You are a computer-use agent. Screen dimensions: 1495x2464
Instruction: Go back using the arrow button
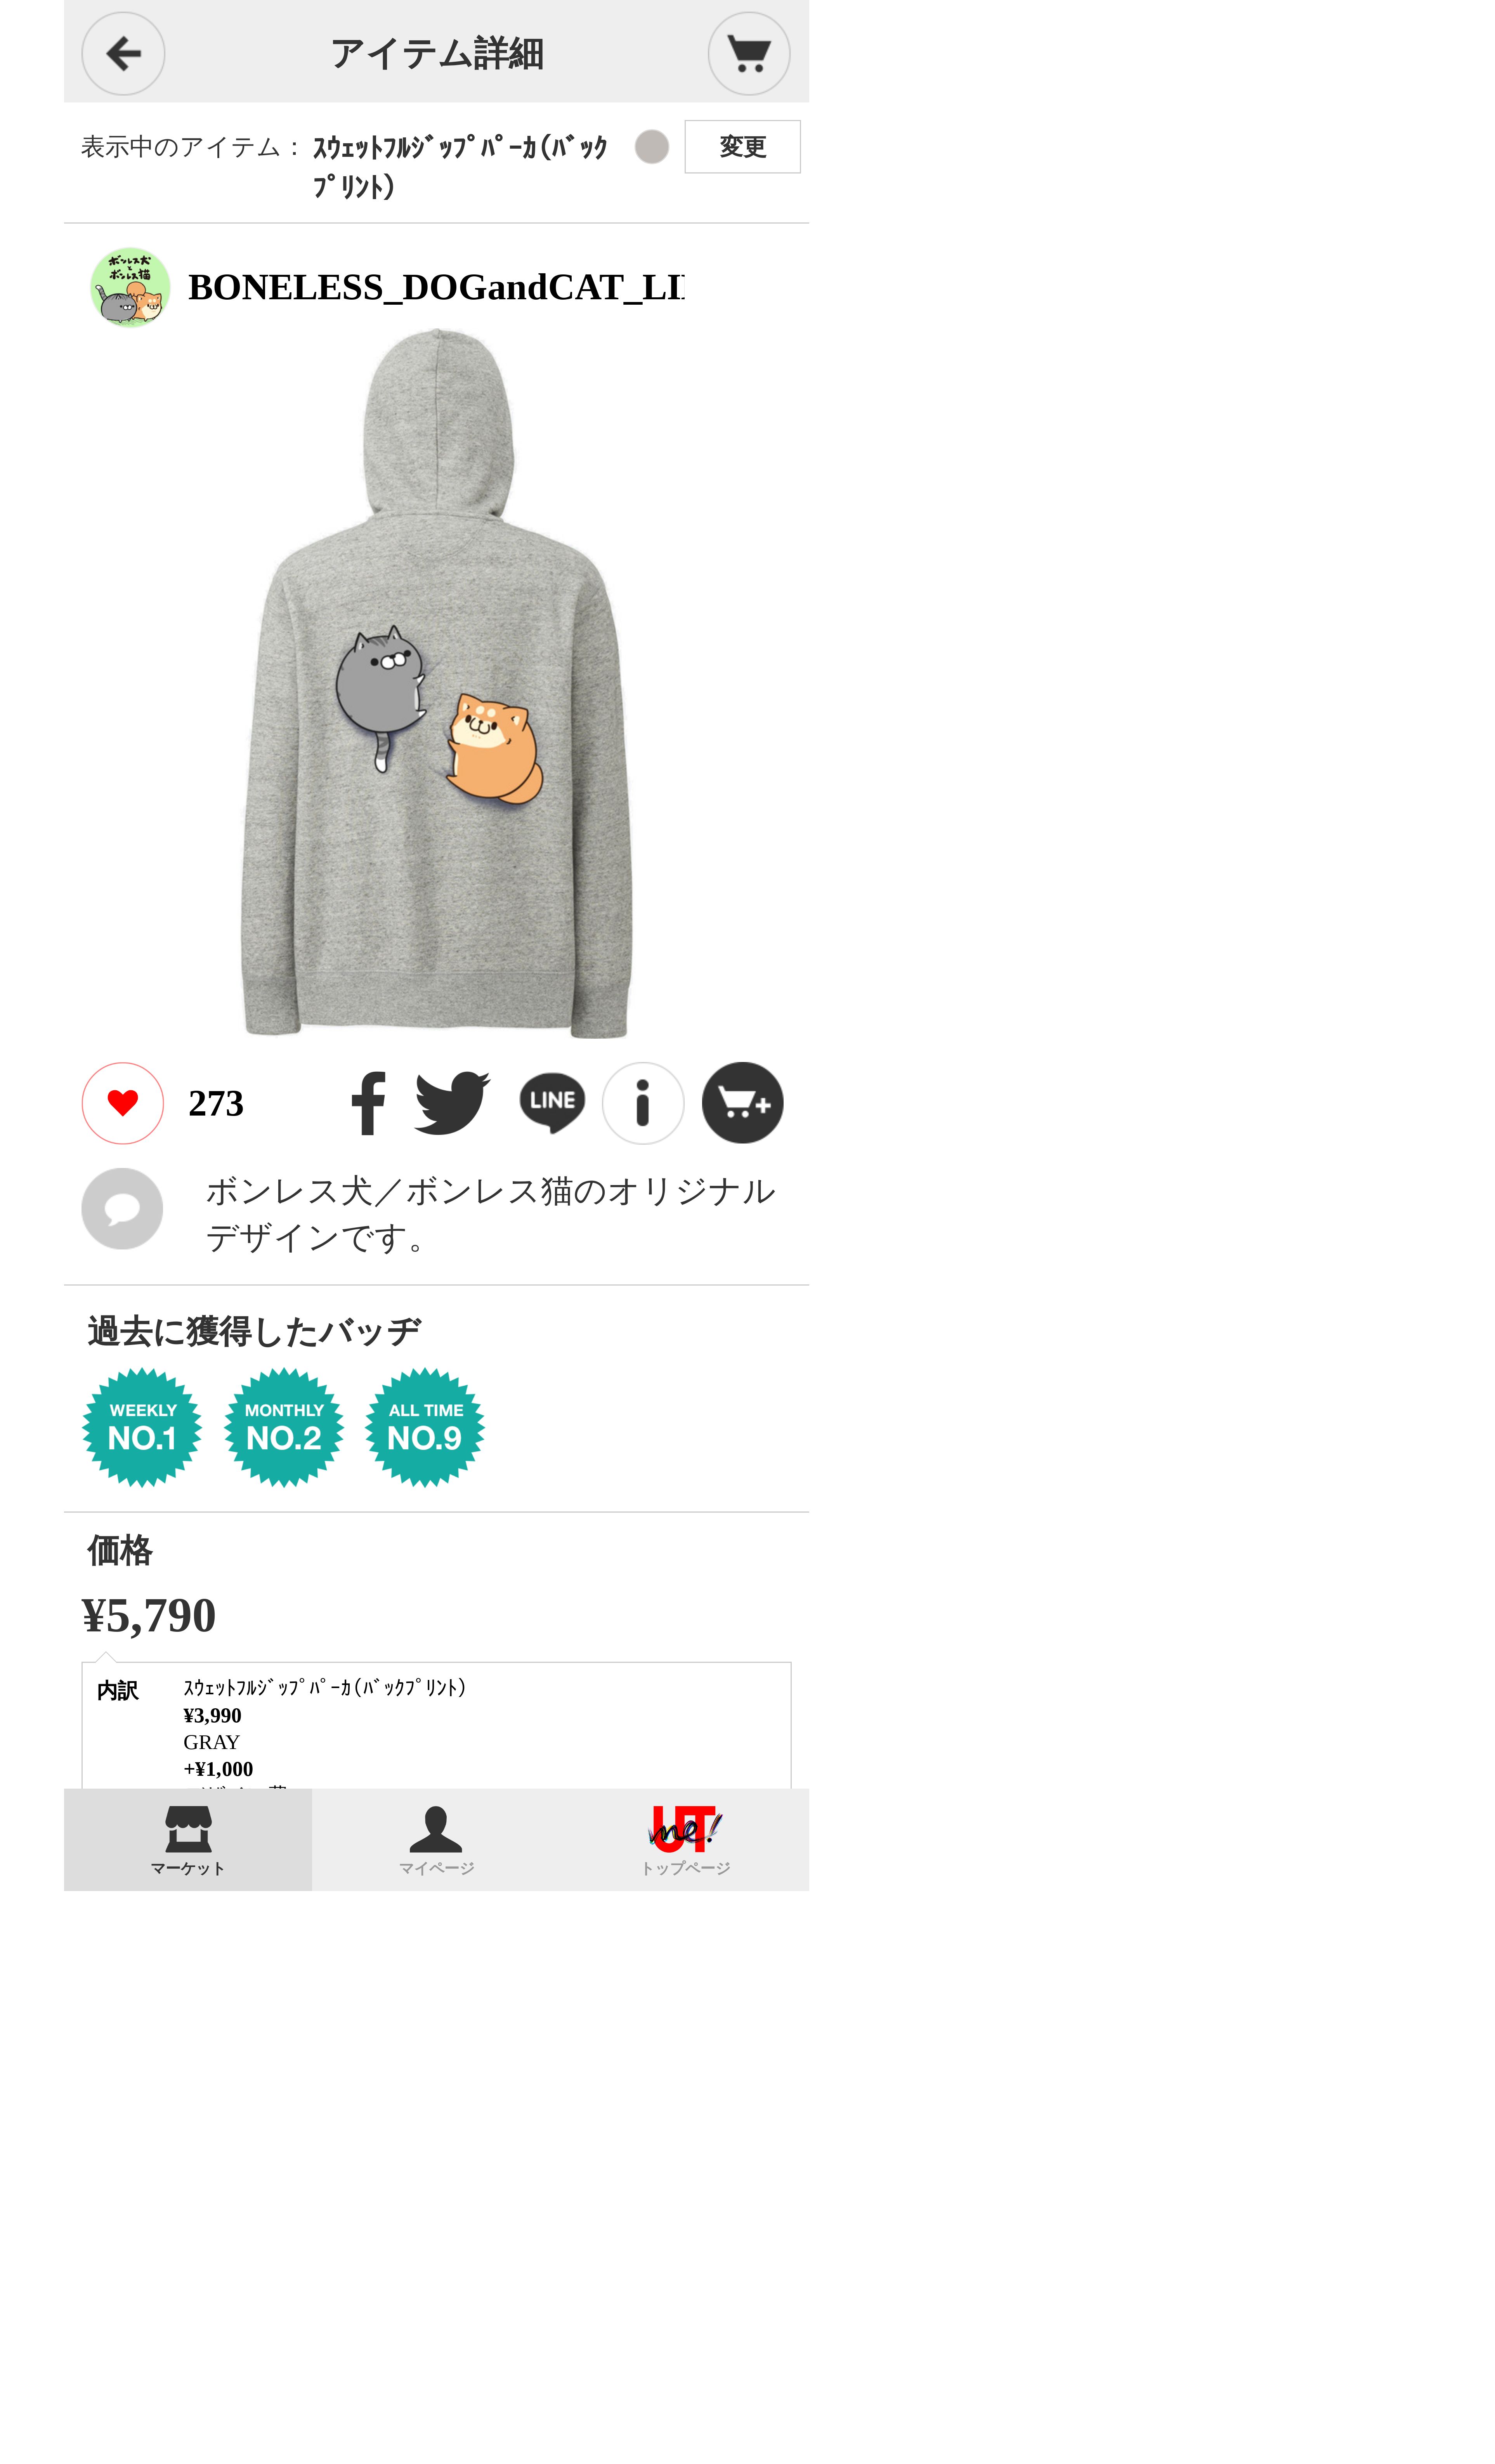click(123, 54)
